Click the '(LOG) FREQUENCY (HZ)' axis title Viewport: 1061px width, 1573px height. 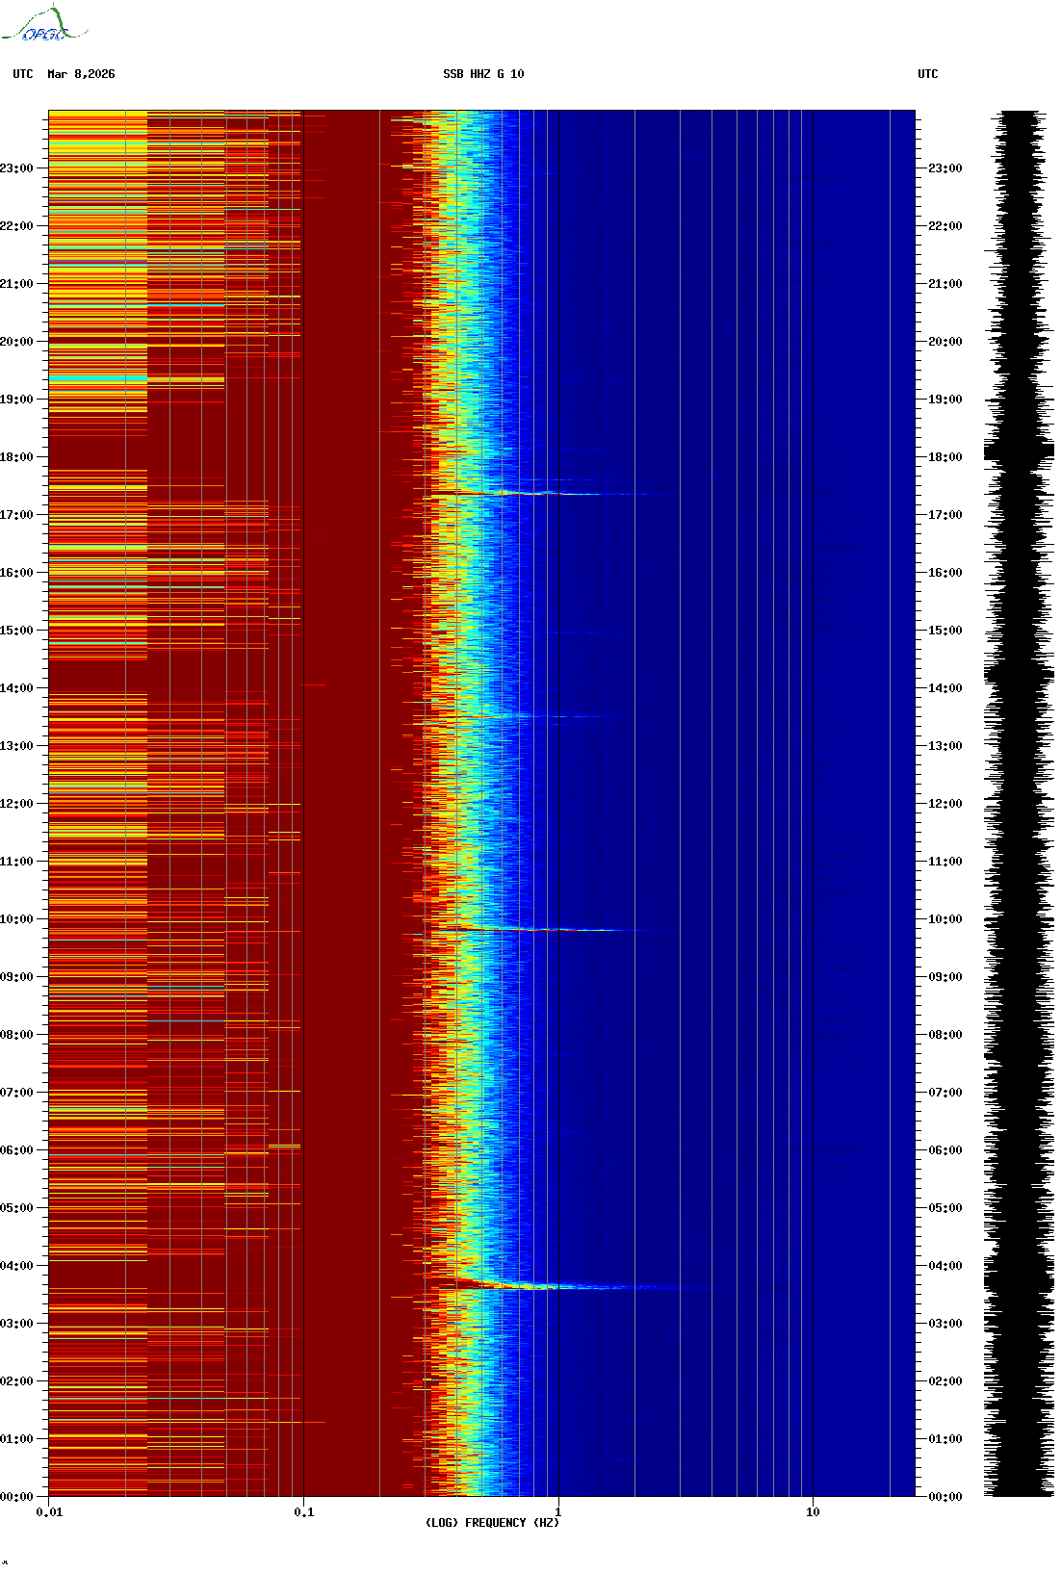(492, 1523)
